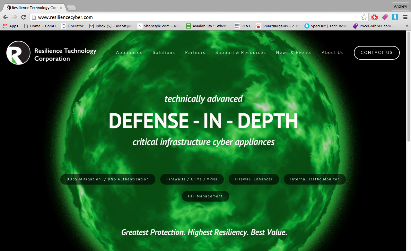Click 'Greatest Protection. Highest Resiliency. Best Value.' text
This screenshot has width=411, height=251.
coord(204,232)
